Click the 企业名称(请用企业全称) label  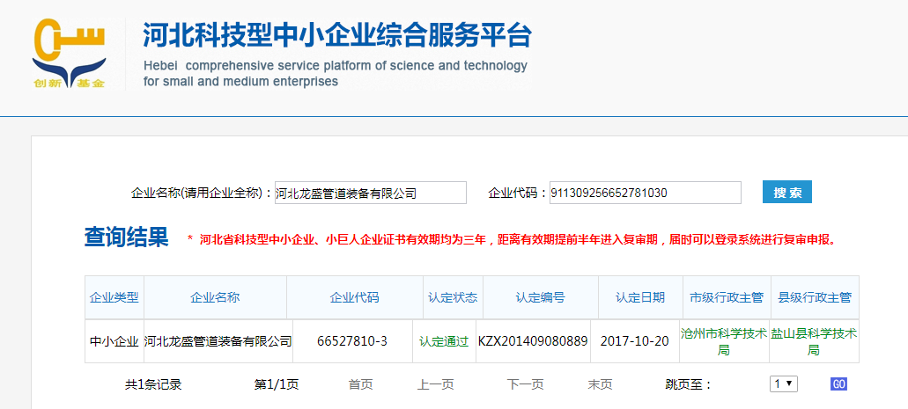pyautogui.click(x=202, y=194)
